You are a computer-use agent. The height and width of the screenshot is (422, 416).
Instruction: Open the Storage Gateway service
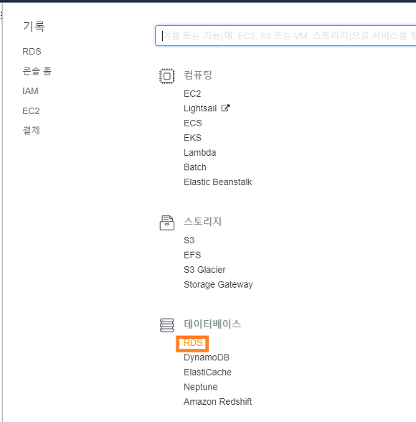point(218,284)
